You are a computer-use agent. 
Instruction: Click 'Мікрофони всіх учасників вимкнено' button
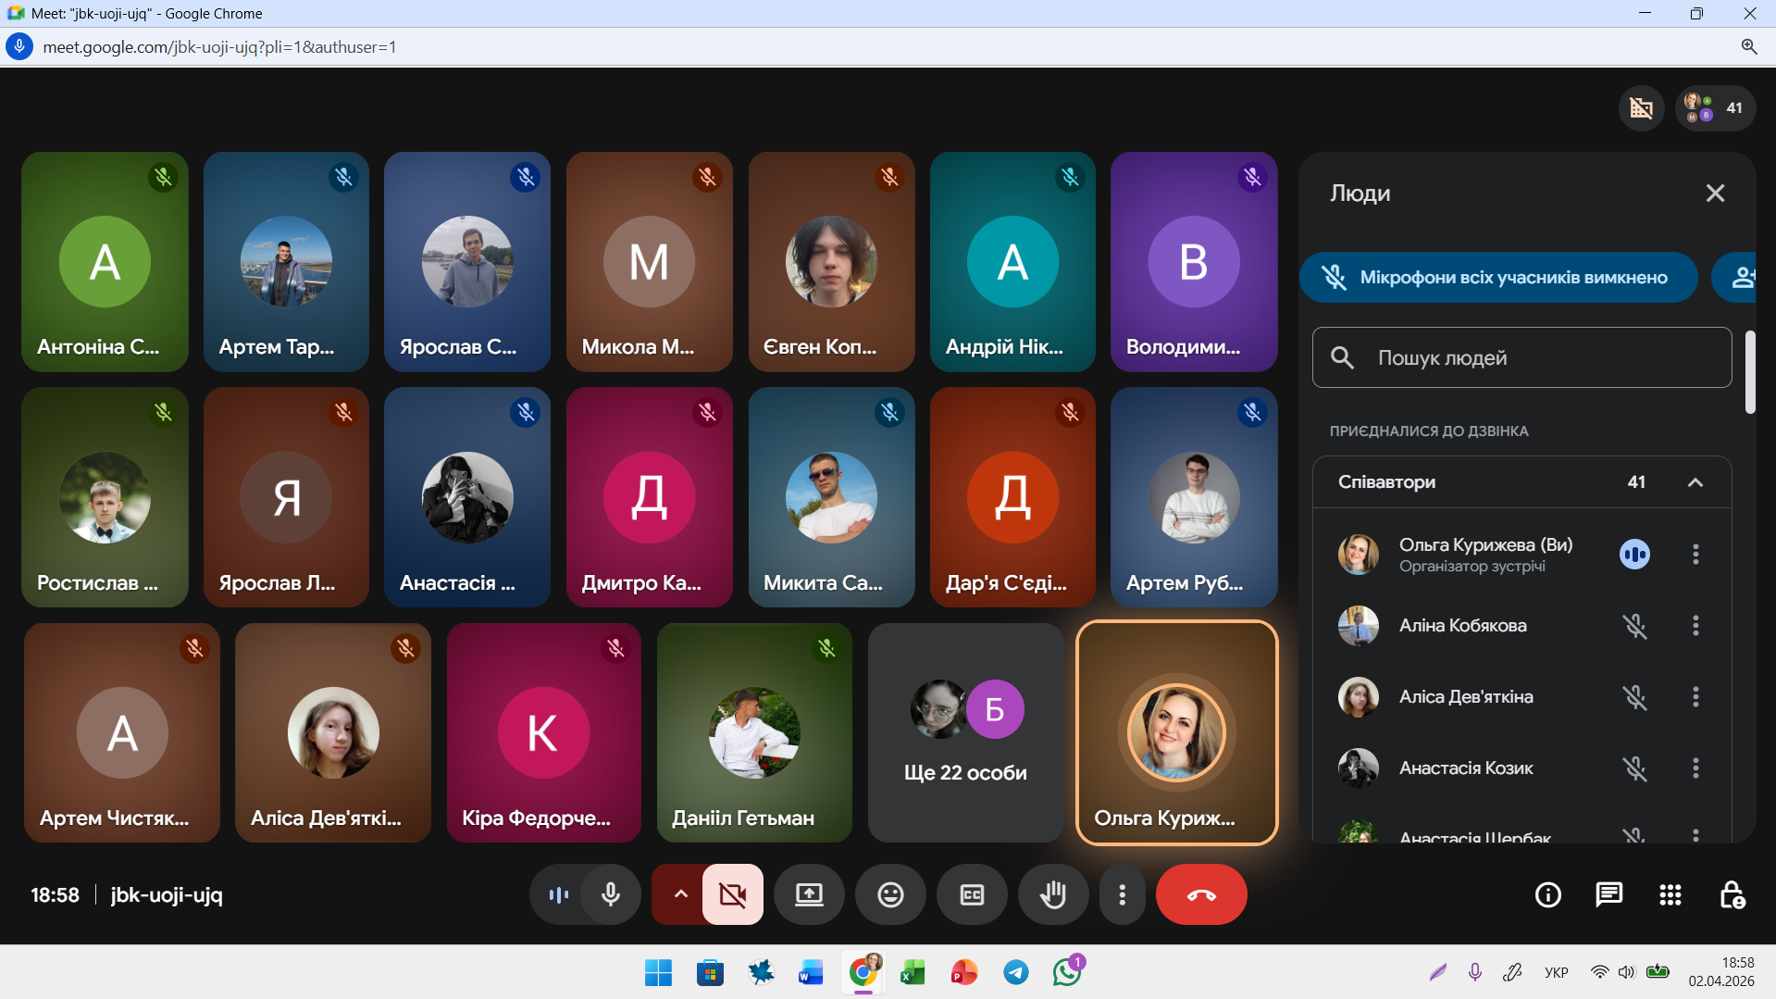[x=1497, y=278]
